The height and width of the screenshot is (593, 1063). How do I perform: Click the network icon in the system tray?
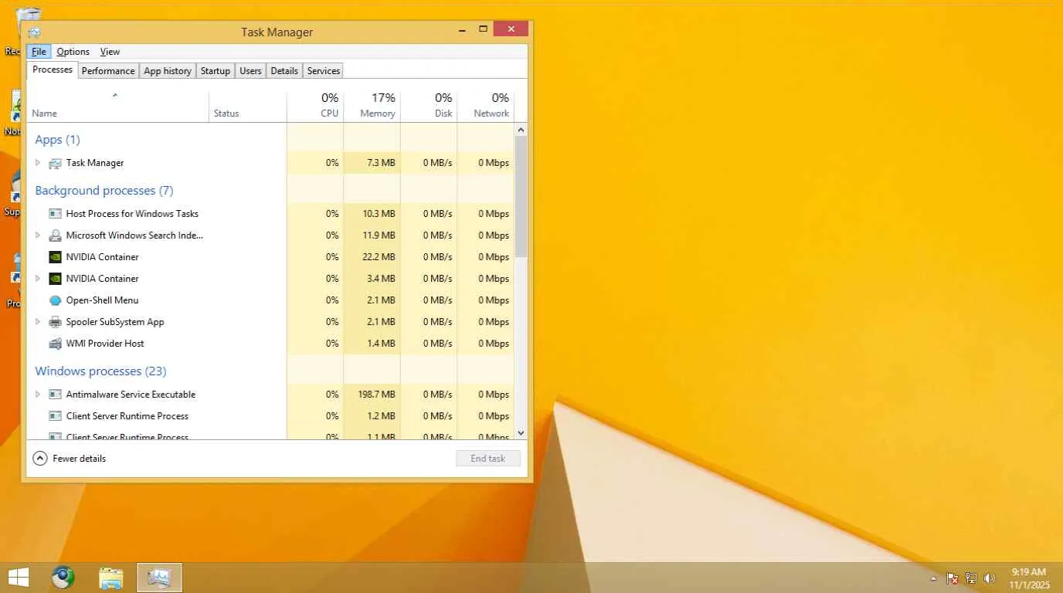[971, 578]
